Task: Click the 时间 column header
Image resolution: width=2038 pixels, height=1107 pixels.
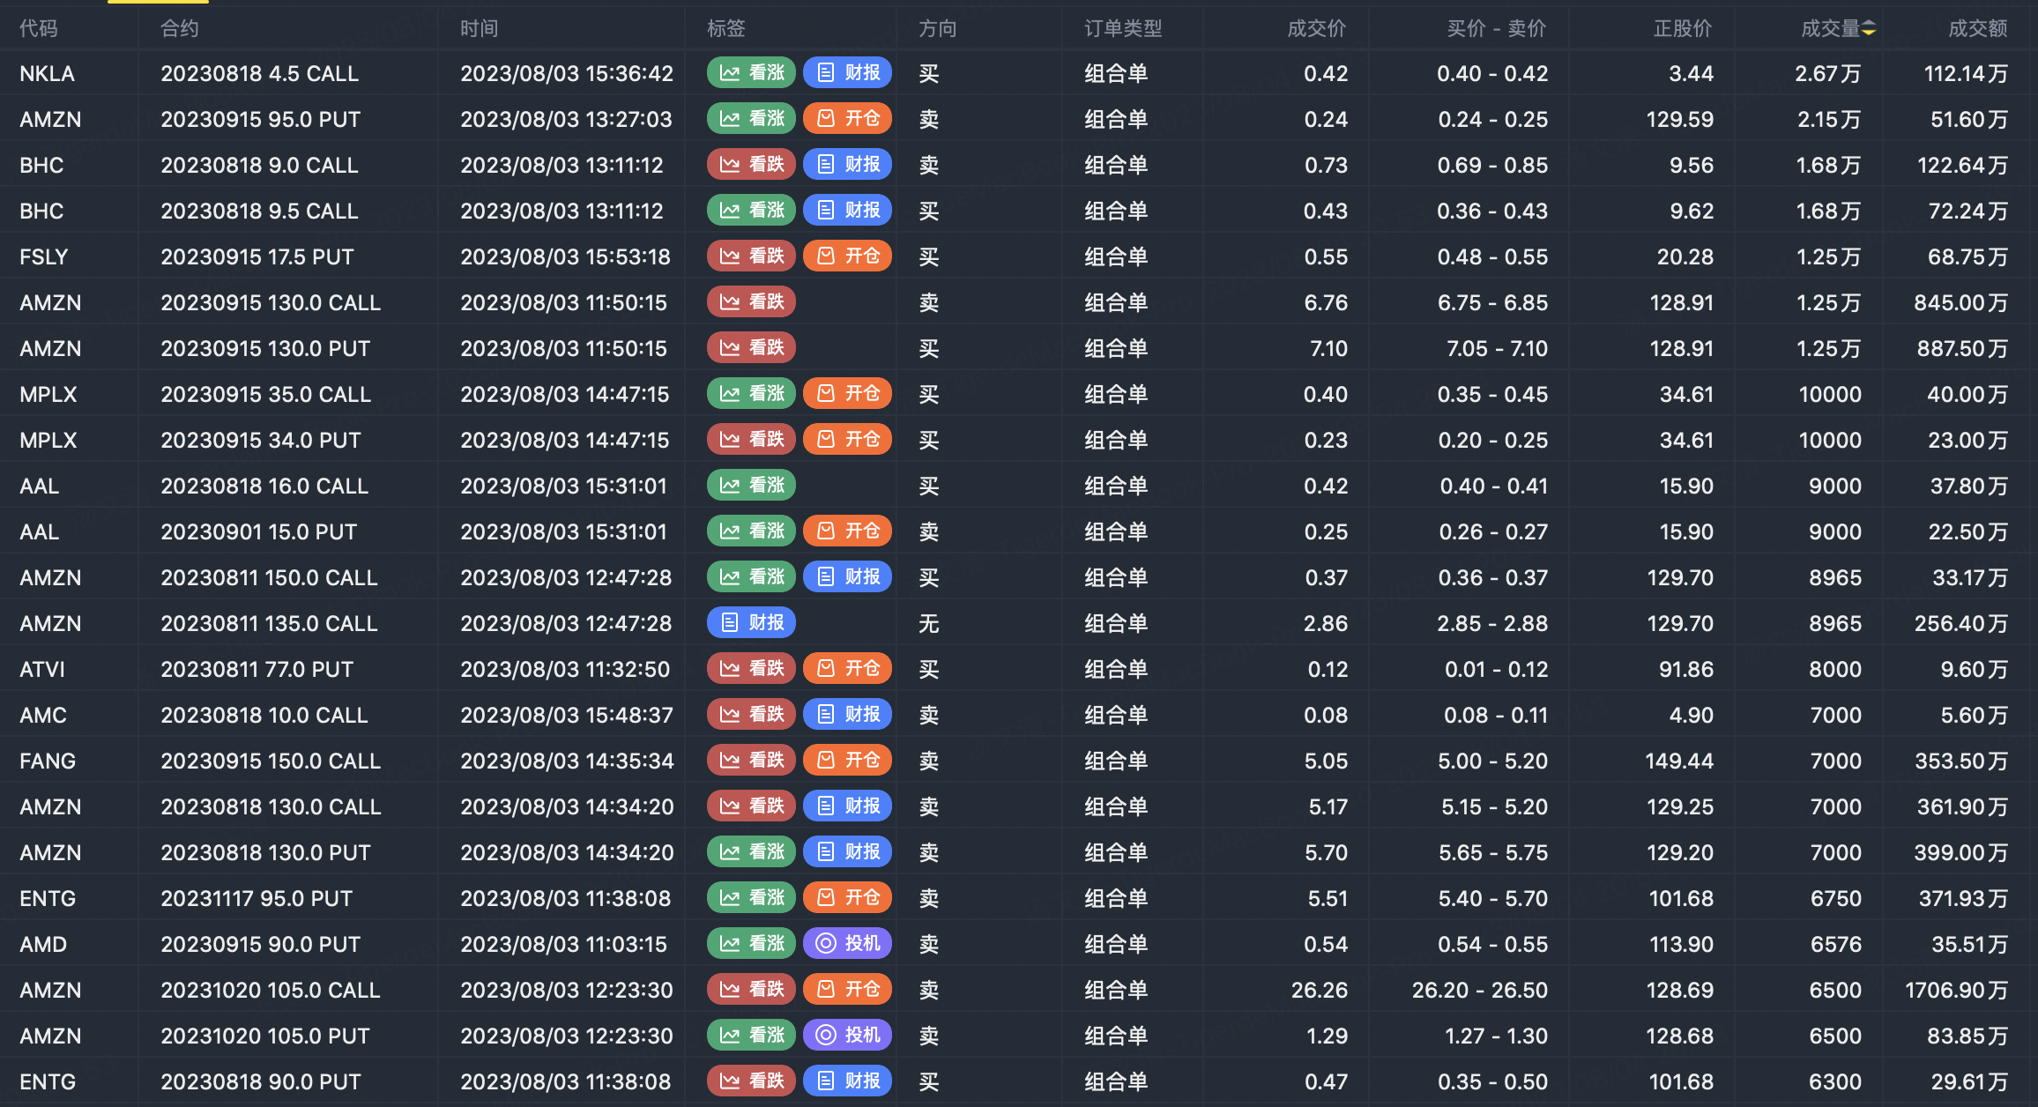Action: tap(480, 29)
